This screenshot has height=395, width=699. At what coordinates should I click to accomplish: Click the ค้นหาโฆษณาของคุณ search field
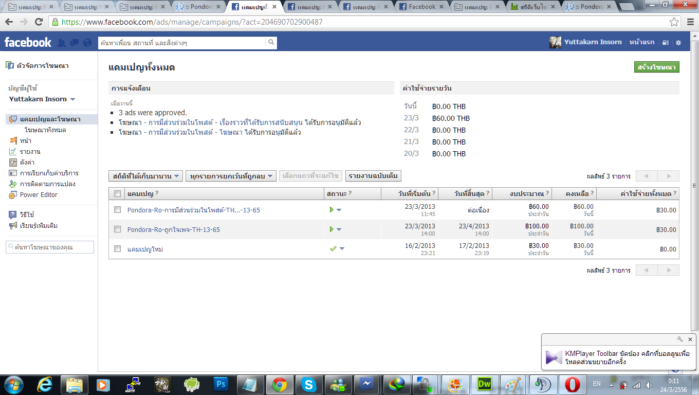pos(50,247)
